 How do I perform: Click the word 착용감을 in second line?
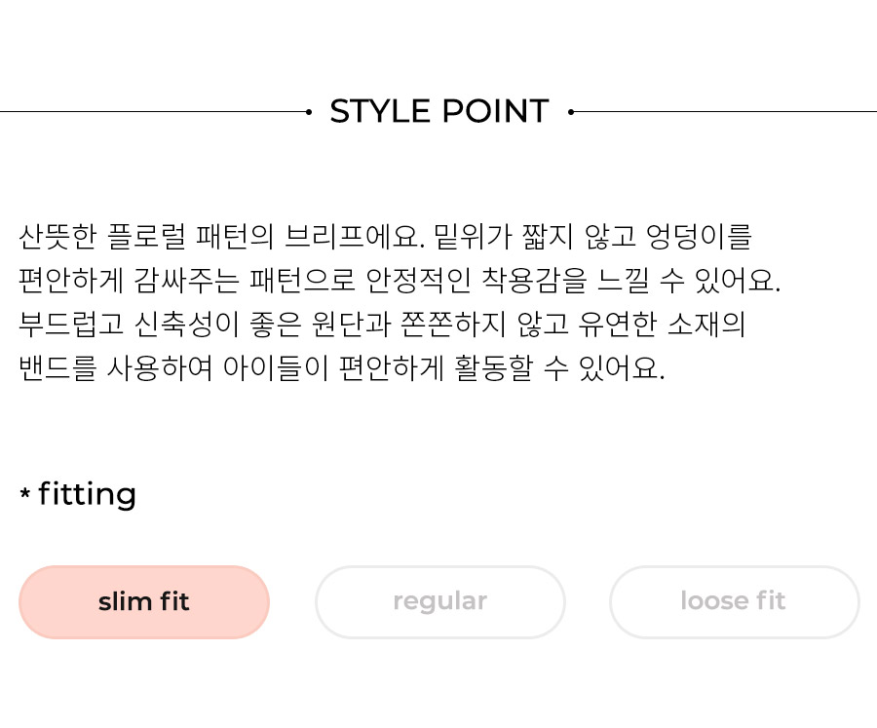(x=534, y=281)
